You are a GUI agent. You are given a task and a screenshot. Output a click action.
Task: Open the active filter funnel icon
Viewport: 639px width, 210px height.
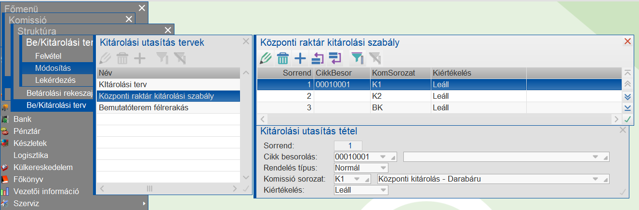click(x=356, y=59)
